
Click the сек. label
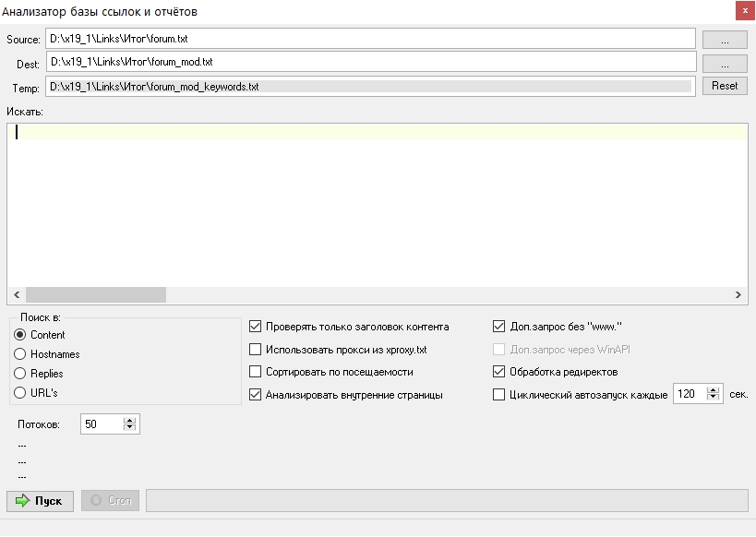coord(738,394)
